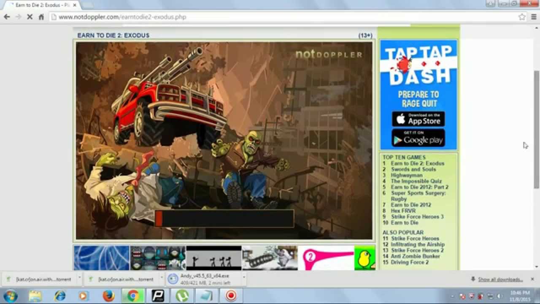Open the pink number 2 game thumbnail
This screenshot has height=304, width=540.
tap(326, 258)
